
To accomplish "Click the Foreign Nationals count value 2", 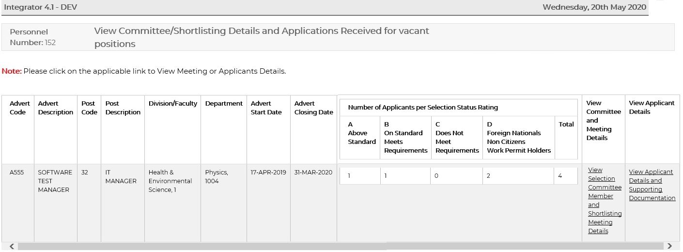I will pos(488,176).
